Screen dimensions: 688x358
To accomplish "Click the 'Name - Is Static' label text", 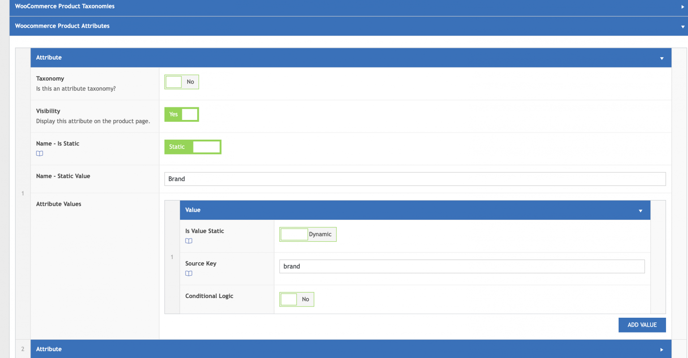I will (x=58, y=144).
